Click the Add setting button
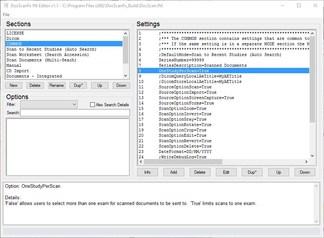The height and width of the screenshot is (238, 324). coord(173,172)
